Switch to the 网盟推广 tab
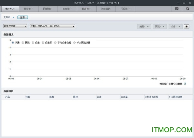This screenshot has height=138, width=194. coord(48,9)
